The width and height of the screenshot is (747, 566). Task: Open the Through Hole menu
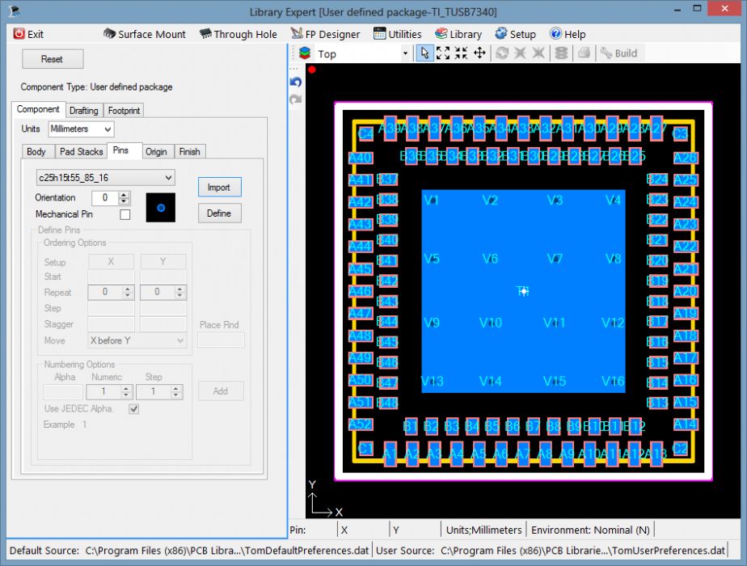(238, 34)
